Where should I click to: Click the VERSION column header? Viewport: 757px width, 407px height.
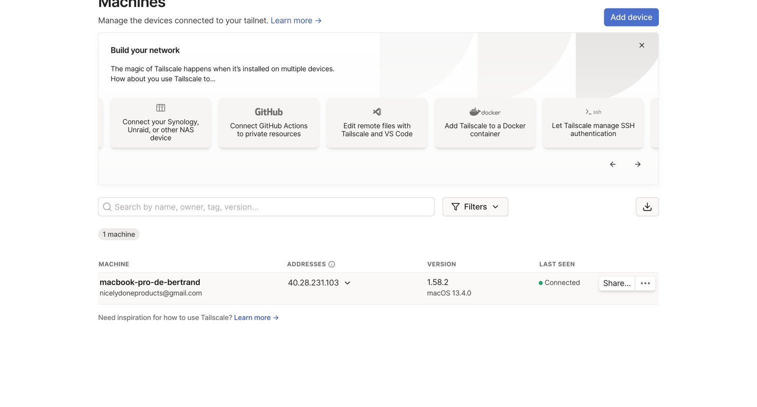pyautogui.click(x=442, y=264)
